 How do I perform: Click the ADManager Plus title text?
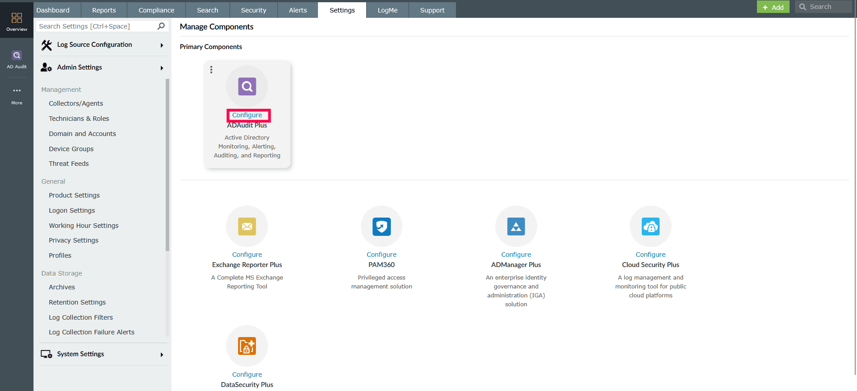[x=516, y=265]
